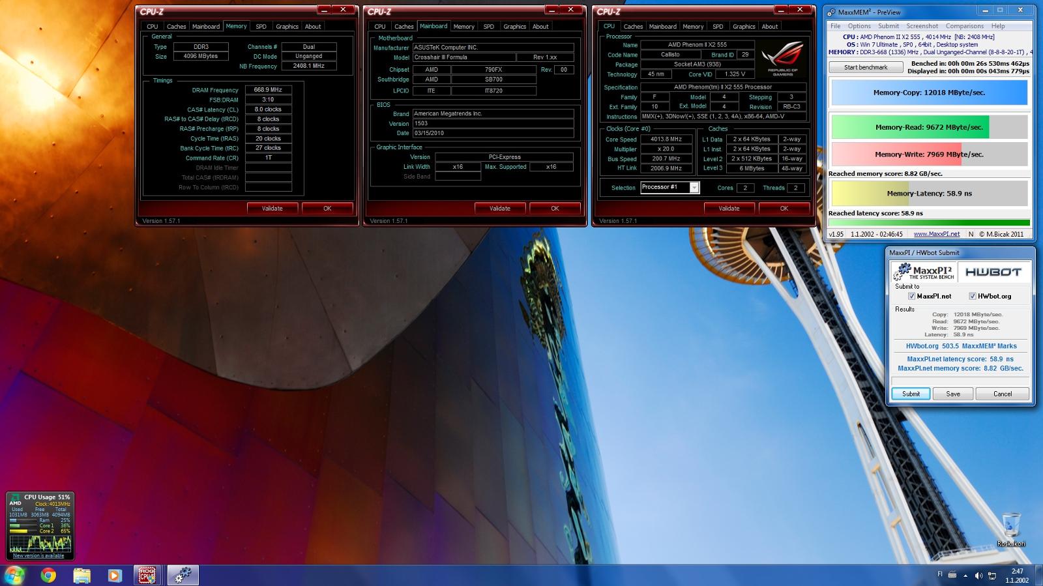Screen dimensions: 1043x586
Task: Click Cancel in HWbot Submit dialog
Action: [x=1003, y=394]
